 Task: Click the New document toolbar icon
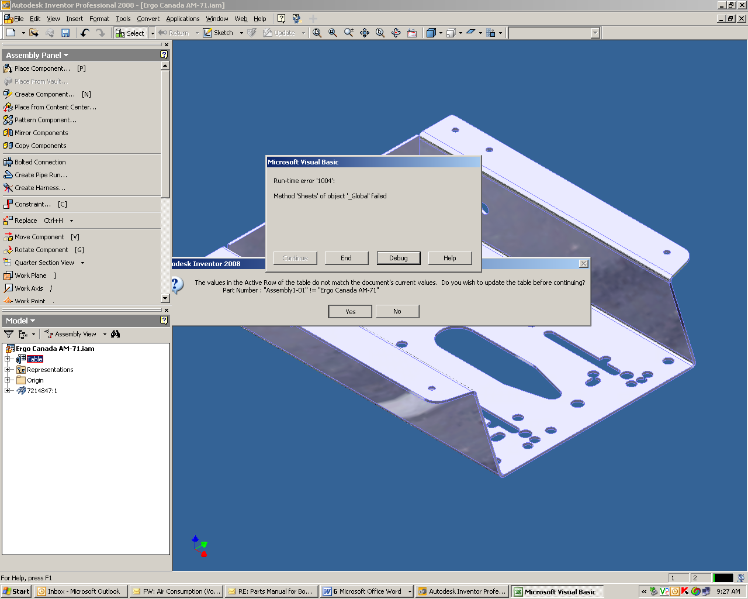(x=11, y=33)
